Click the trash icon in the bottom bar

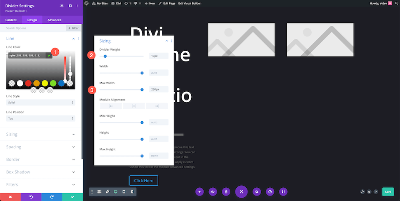(226, 191)
